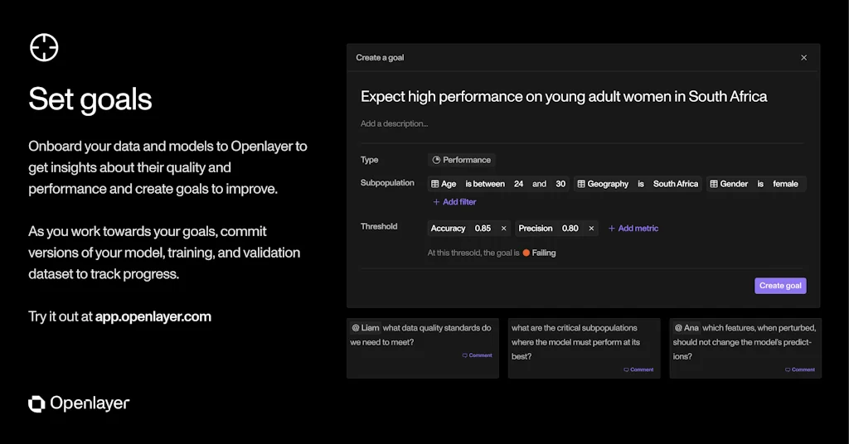
Task: Remove the Accuracy 0.85 metric
Action: [503, 229]
